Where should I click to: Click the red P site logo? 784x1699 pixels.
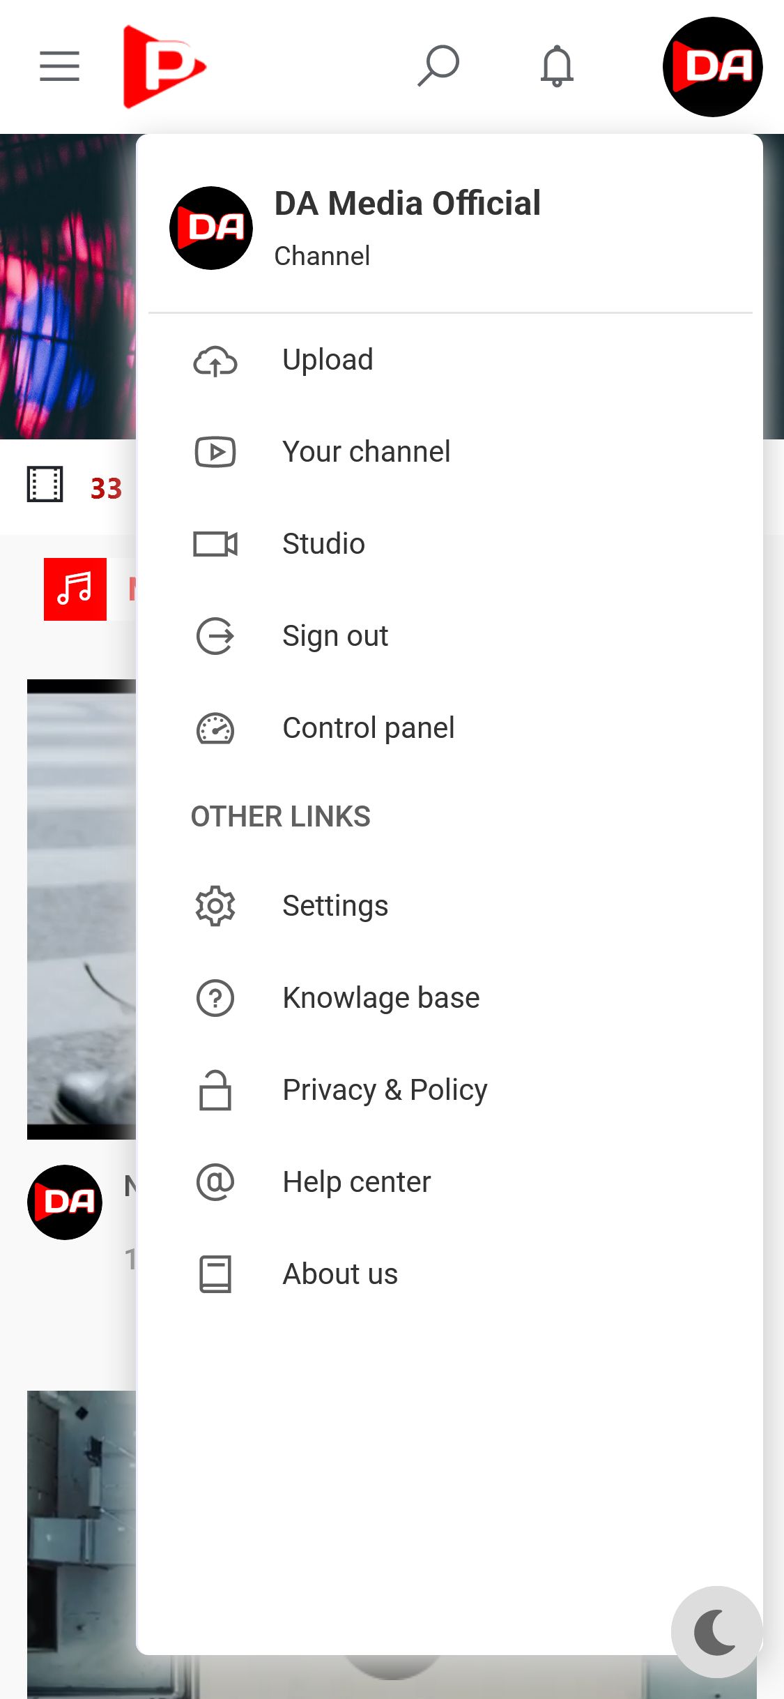[164, 67]
